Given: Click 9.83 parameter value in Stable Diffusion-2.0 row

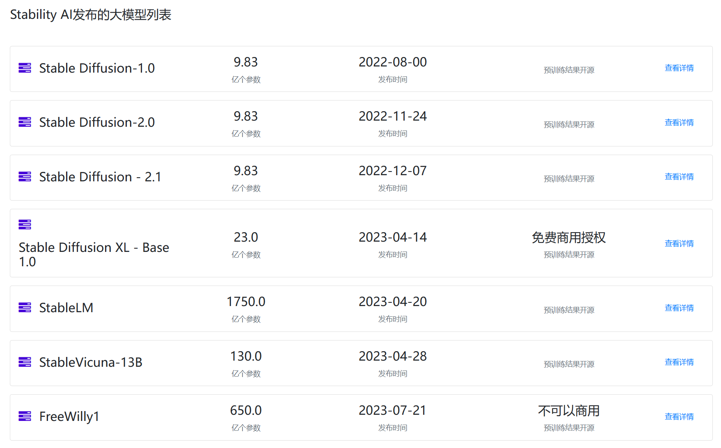Looking at the screenshot, I should click(246, 116).
